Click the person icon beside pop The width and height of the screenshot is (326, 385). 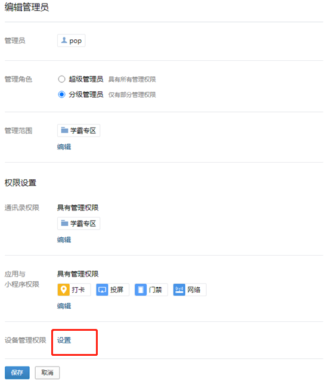[x=64, y=40]
